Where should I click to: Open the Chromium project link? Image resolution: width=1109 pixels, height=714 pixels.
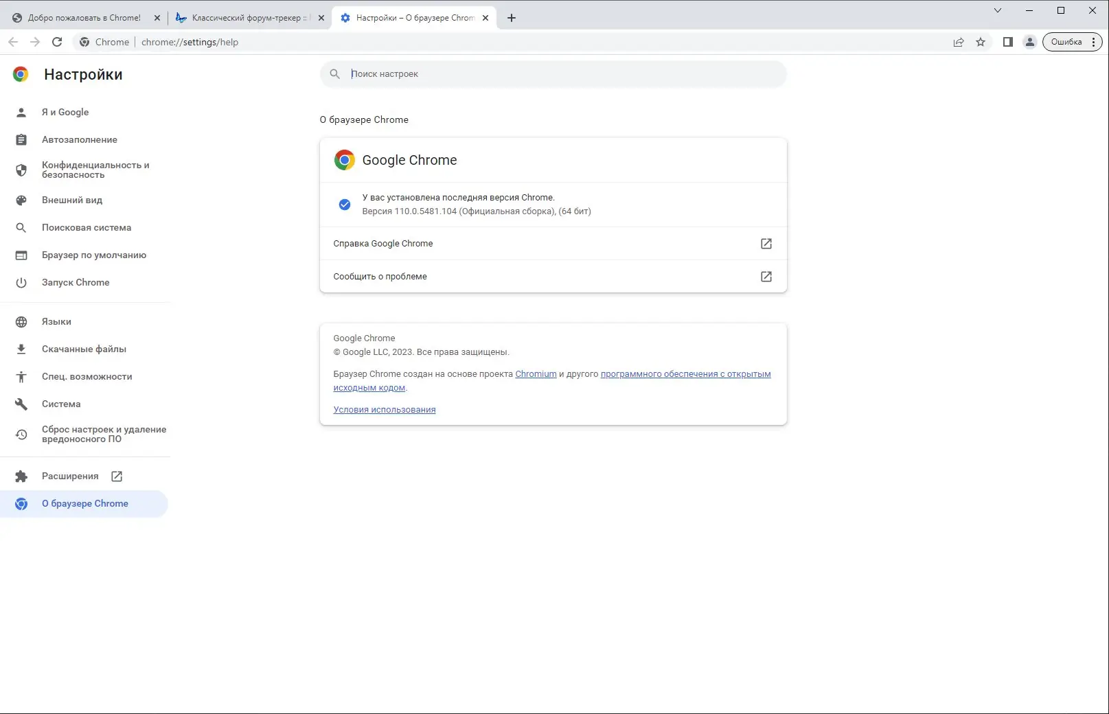536,374
